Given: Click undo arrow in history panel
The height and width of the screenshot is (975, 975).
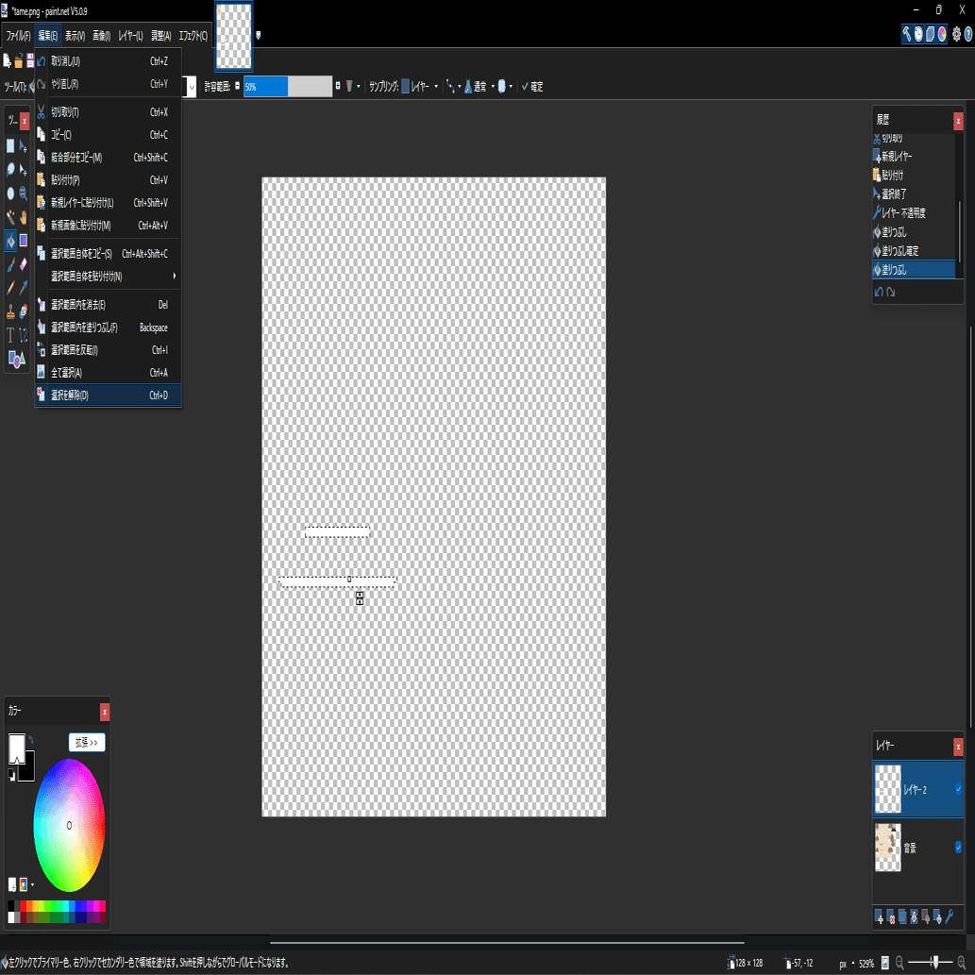Looking at the screenshot, I should [879, 292].
